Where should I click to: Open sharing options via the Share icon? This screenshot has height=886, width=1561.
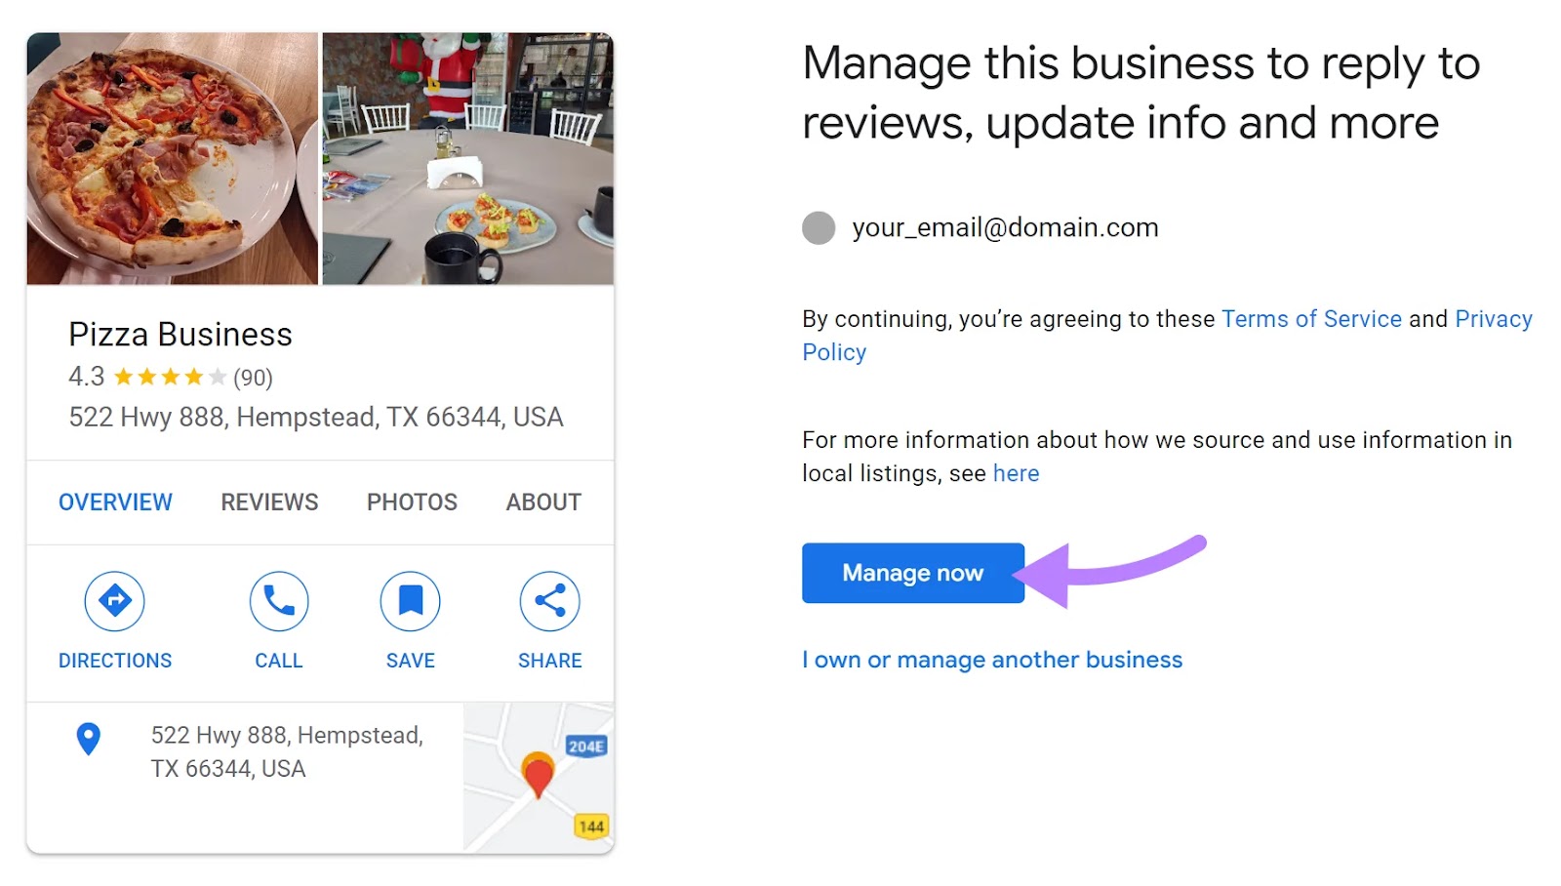point(549,600)
